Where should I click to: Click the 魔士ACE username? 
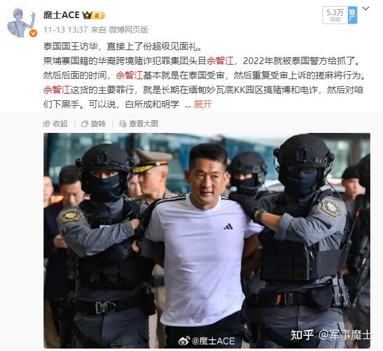tap(61, 15)
